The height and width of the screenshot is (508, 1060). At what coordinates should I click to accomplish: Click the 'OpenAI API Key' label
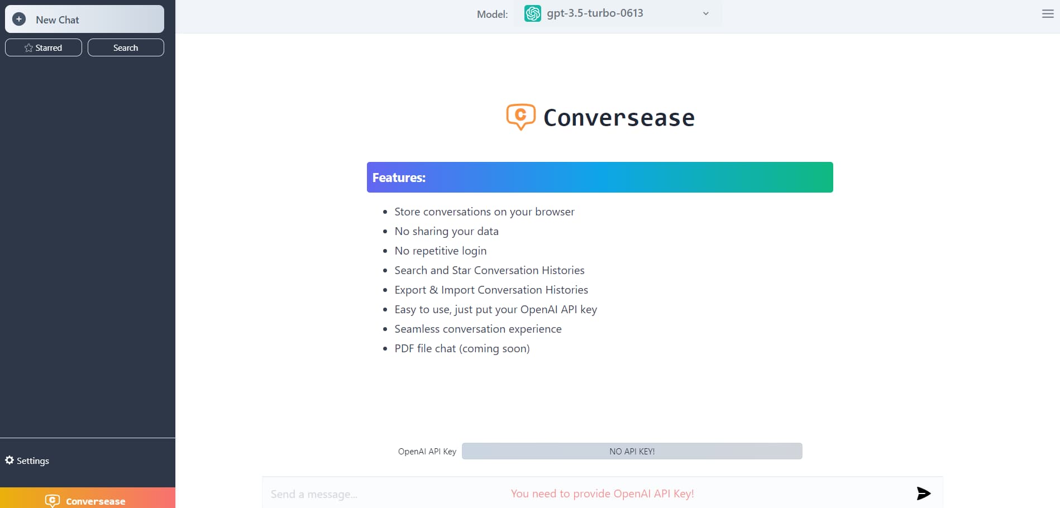point(427,451)
